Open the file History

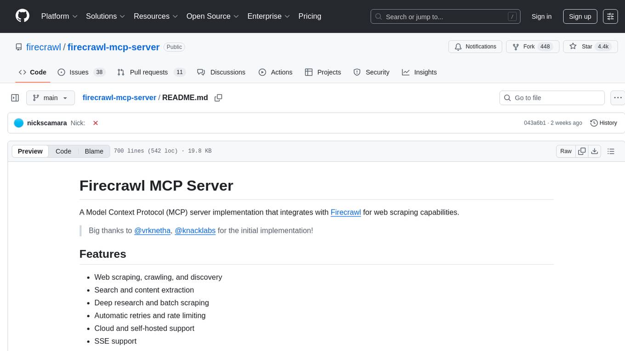tap(603, 123)
